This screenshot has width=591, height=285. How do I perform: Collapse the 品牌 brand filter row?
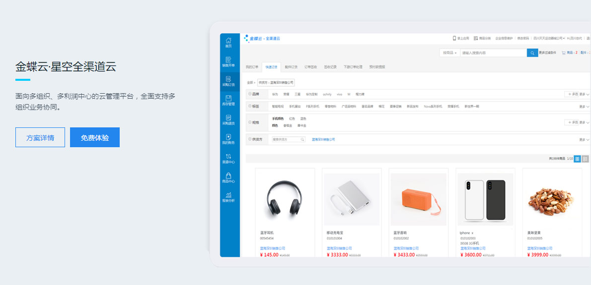pyautogui.click(x=250, y=94)
